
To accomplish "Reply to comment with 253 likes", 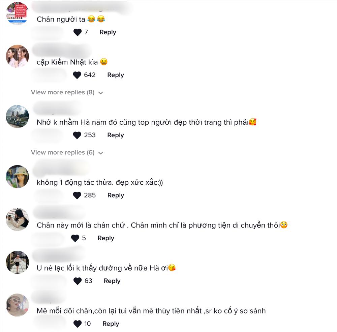I will [x=116, y=135].
